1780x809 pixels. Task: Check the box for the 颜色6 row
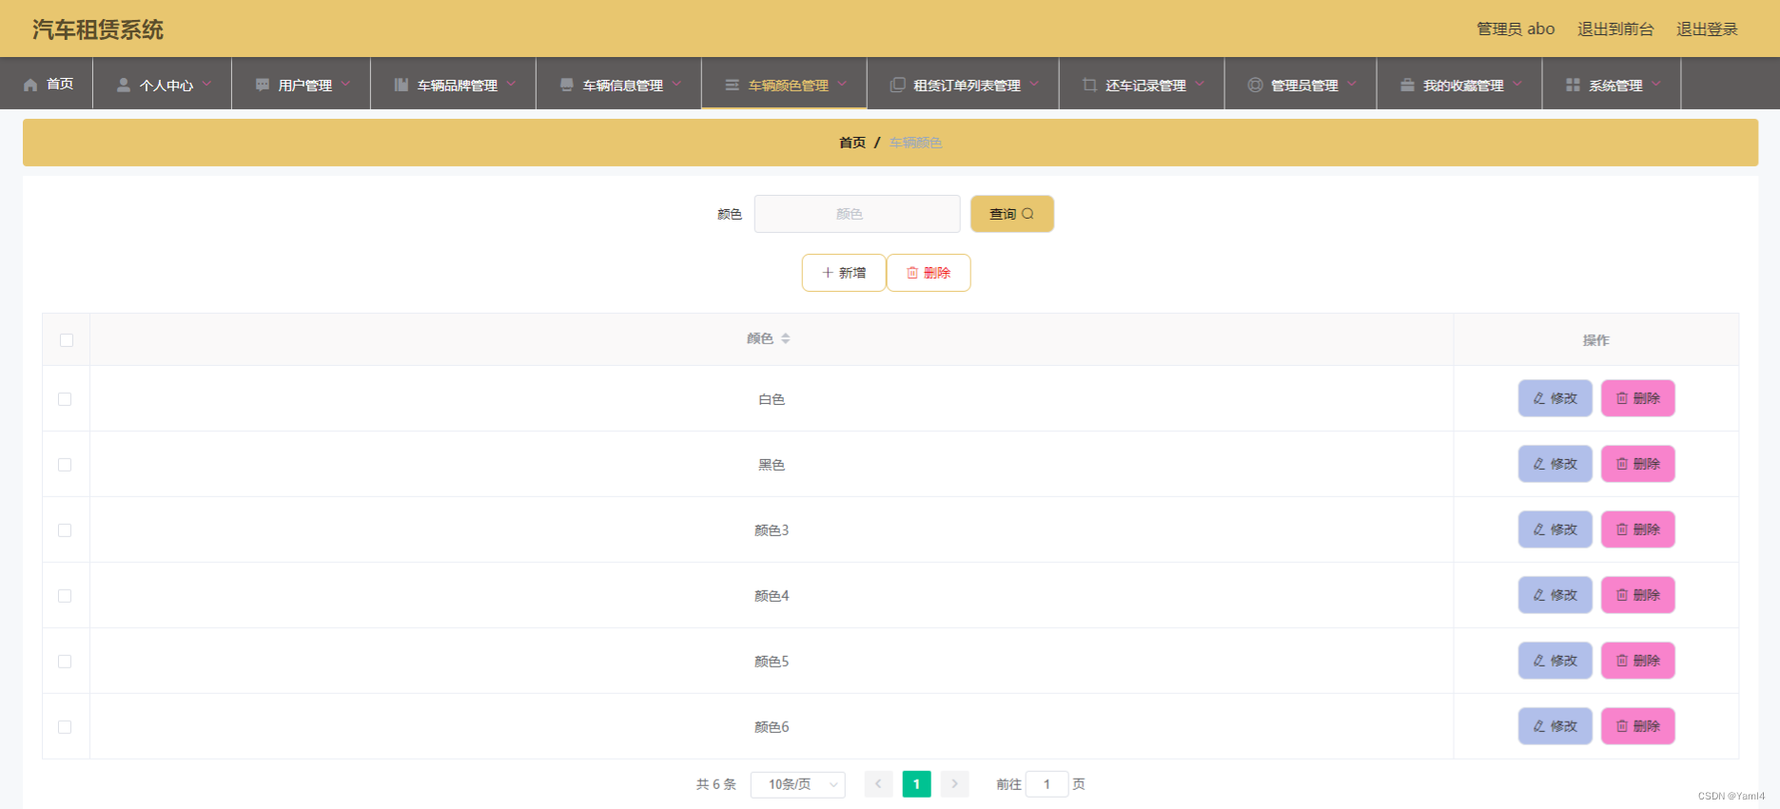pos(65,727)
